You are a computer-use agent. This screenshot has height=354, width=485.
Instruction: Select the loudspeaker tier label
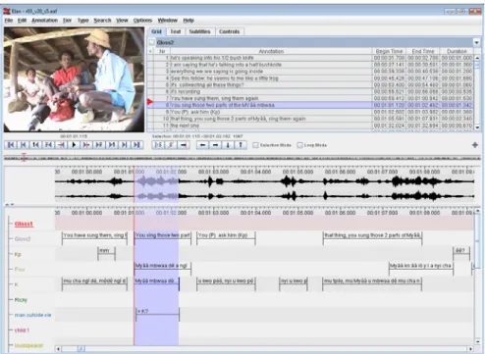28,345
